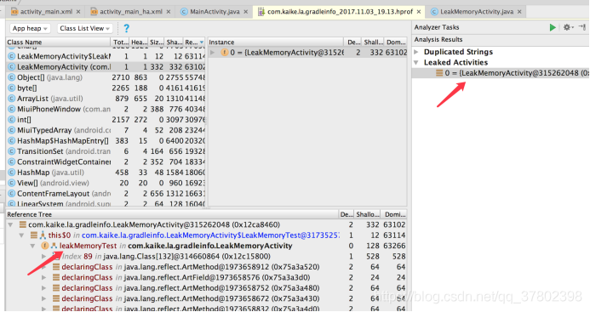Click the Reference Tree Shallo... column header

coord(367,214)
